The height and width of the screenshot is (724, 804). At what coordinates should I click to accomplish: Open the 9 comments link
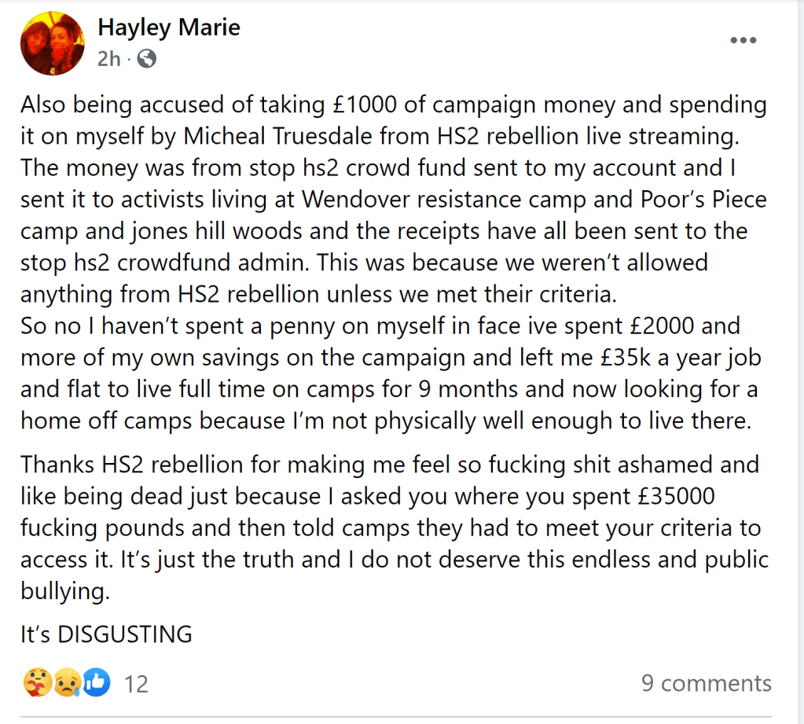706,683
